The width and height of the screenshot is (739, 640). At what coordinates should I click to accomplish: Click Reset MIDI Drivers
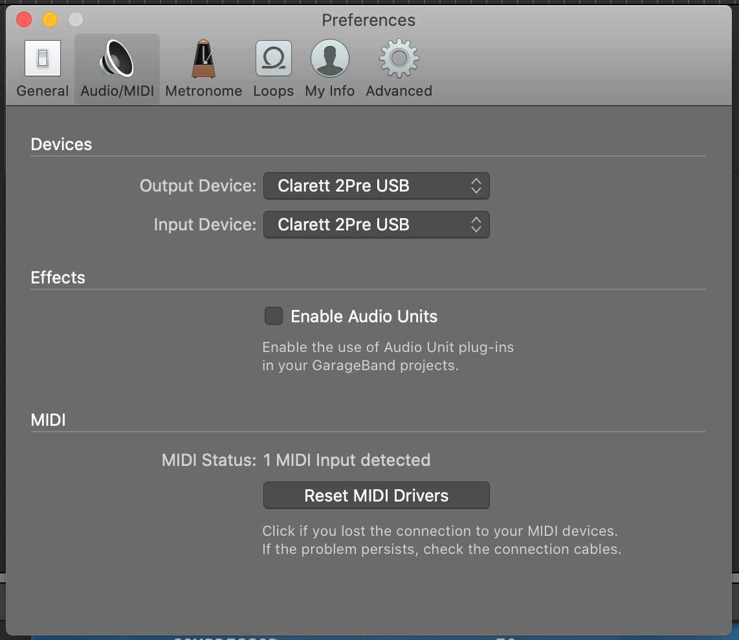[x=376, y=495]
